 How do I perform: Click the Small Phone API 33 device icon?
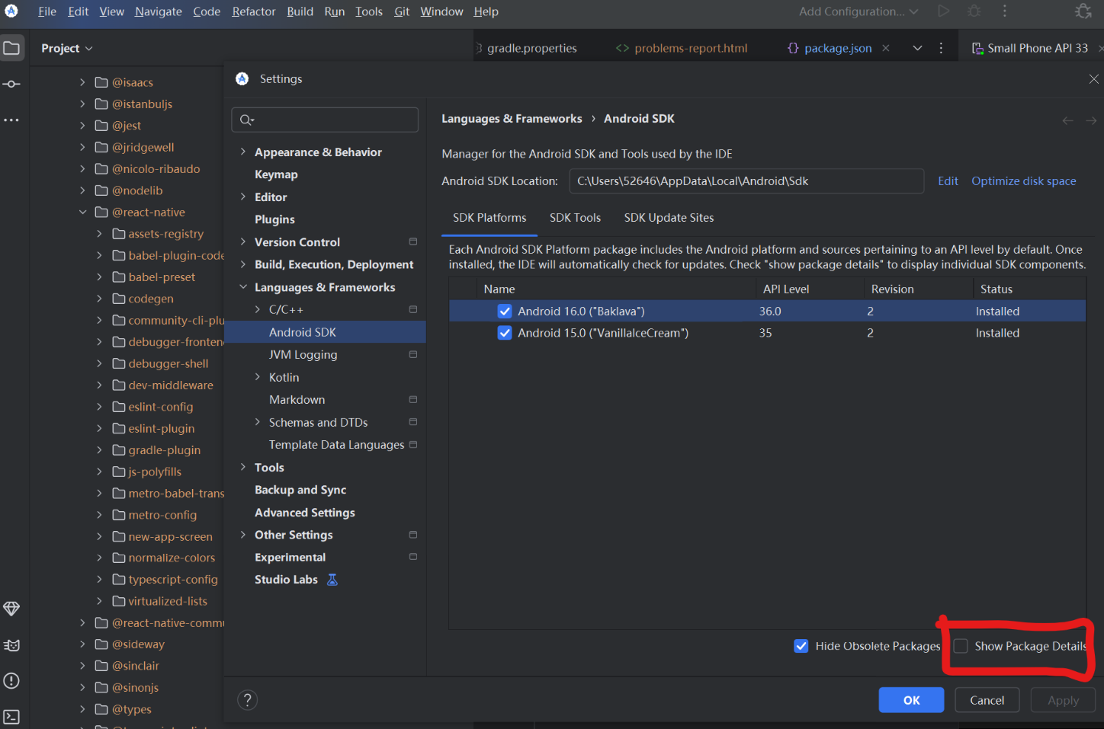(977, 48)
